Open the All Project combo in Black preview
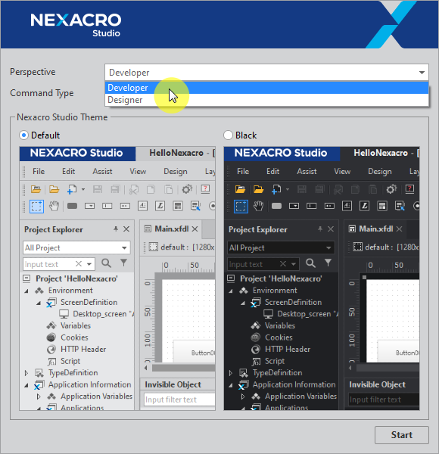The image size is (439, 454). click(x=281, y=248)
